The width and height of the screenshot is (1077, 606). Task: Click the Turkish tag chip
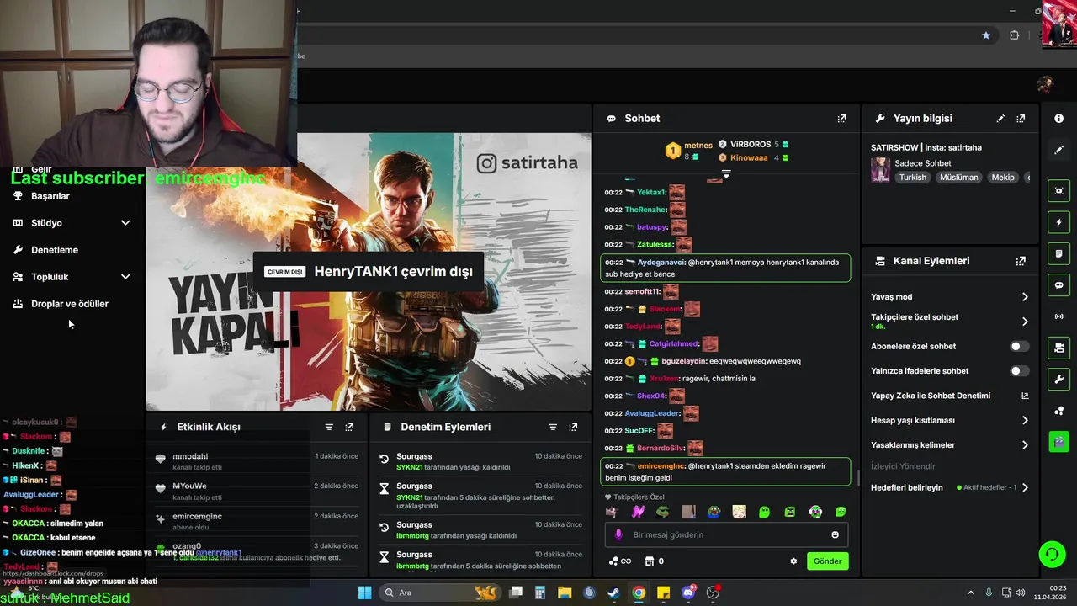(912, 178)
